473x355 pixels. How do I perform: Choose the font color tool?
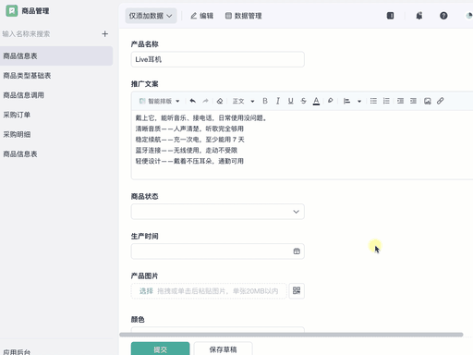316,101
